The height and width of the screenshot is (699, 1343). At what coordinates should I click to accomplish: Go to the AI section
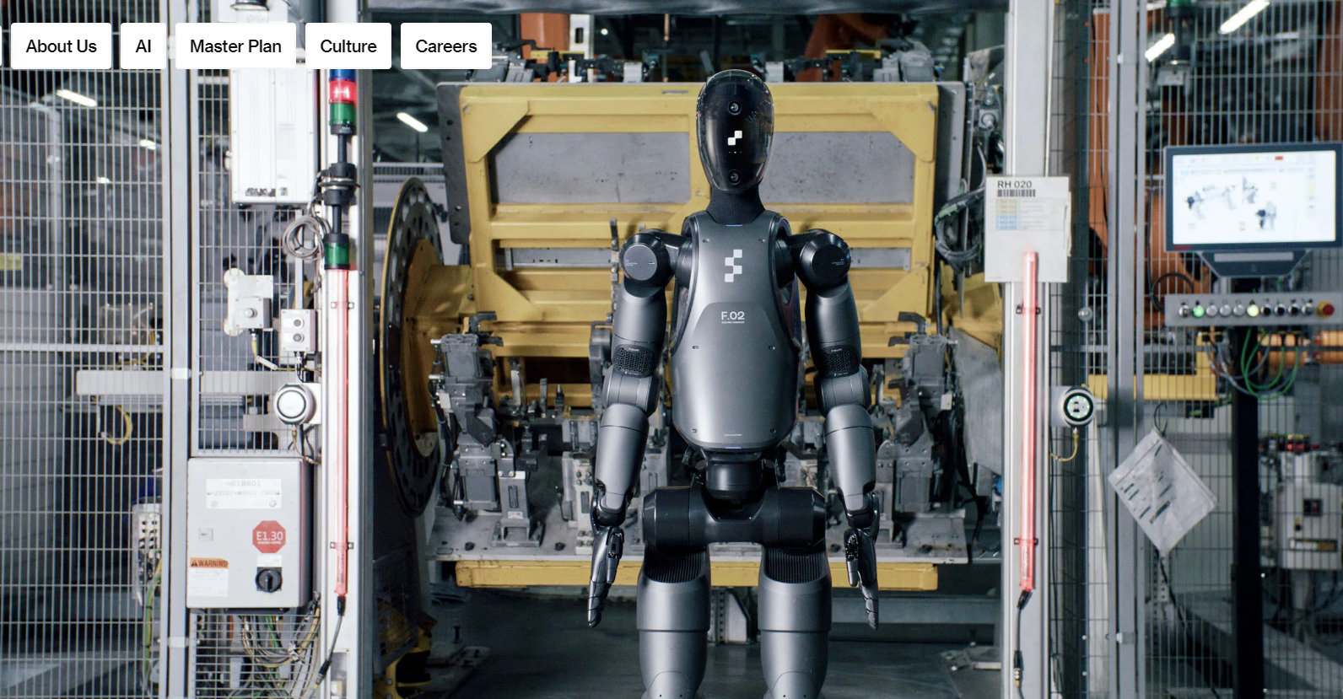pyautogui.click(x=143, y=46)
